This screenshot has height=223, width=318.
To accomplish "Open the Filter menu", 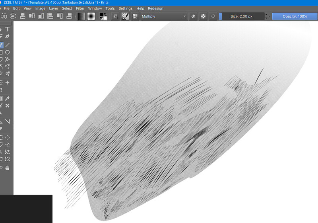I will click(80, 8).
